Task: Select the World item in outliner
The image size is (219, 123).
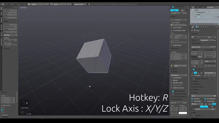Action: click(x=198, y=14)
